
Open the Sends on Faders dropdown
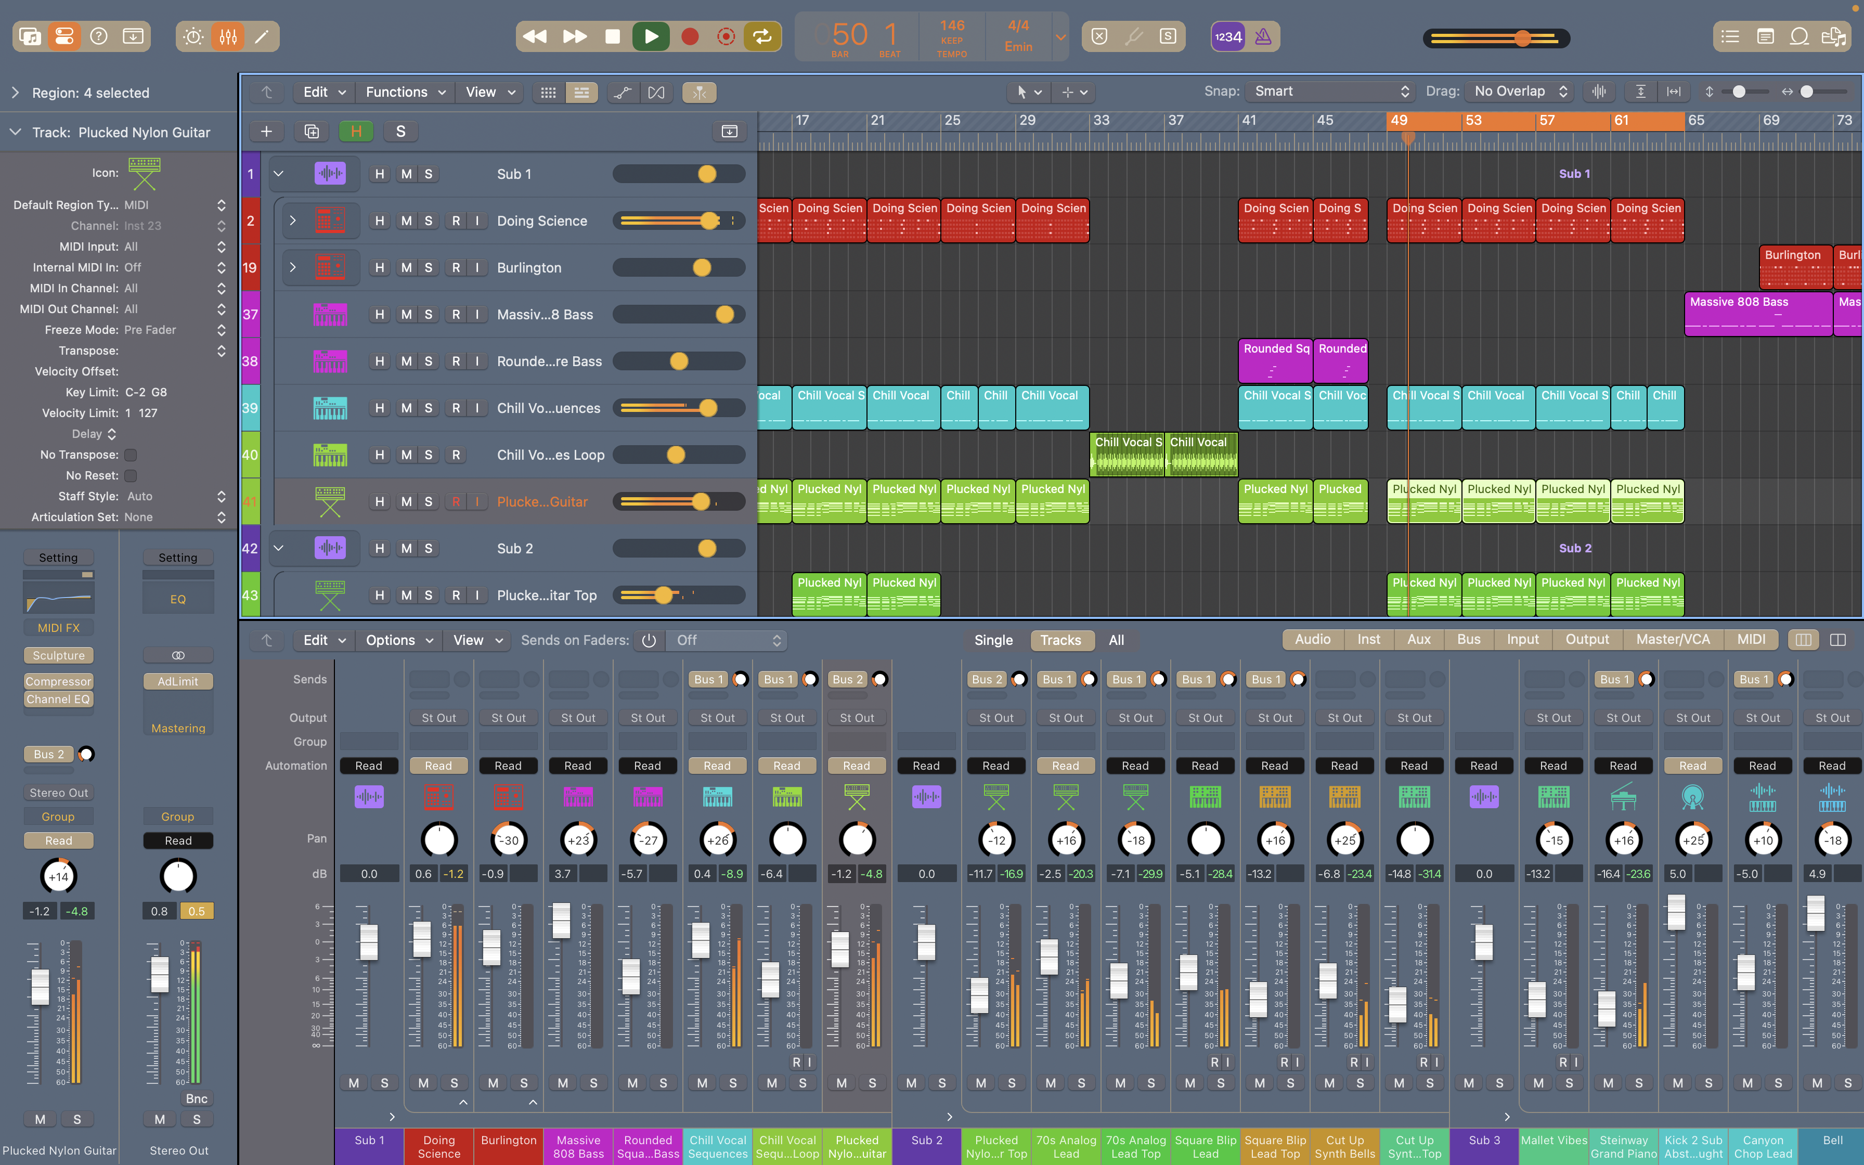coord(727,640)
